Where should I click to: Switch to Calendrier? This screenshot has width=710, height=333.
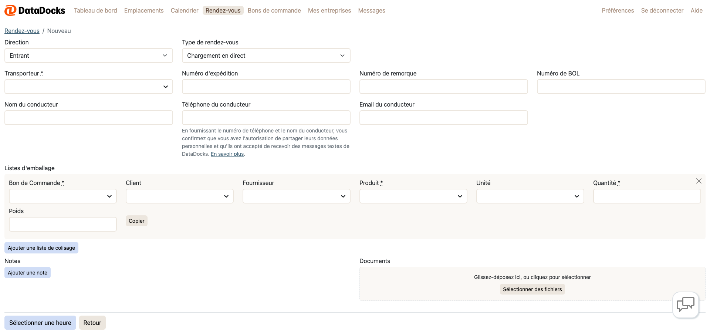point(185,10)
